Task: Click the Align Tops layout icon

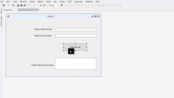Action: tap(82, 5)
